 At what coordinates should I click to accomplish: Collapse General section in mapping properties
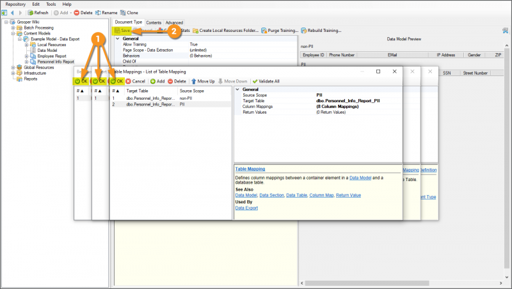(237, 90)
